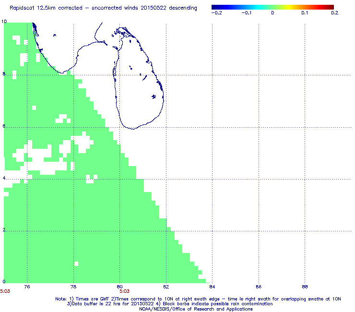This screenshot has height=312, width=355.
Task: Click latitude axis label 8
Action: (4, 74)
